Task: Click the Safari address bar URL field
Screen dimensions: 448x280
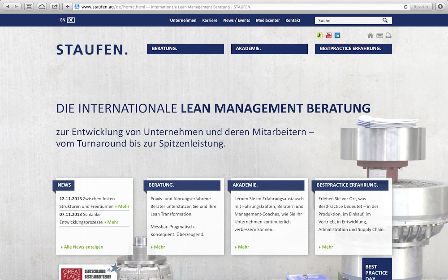Action: 241,7
